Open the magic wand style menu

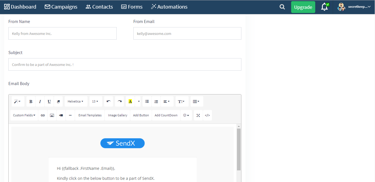click(x=18, y=101)
